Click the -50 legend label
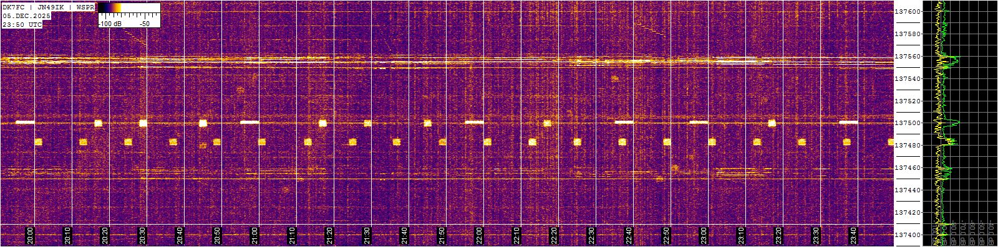This screenshot has height=247, width=998. coord(144,23)
